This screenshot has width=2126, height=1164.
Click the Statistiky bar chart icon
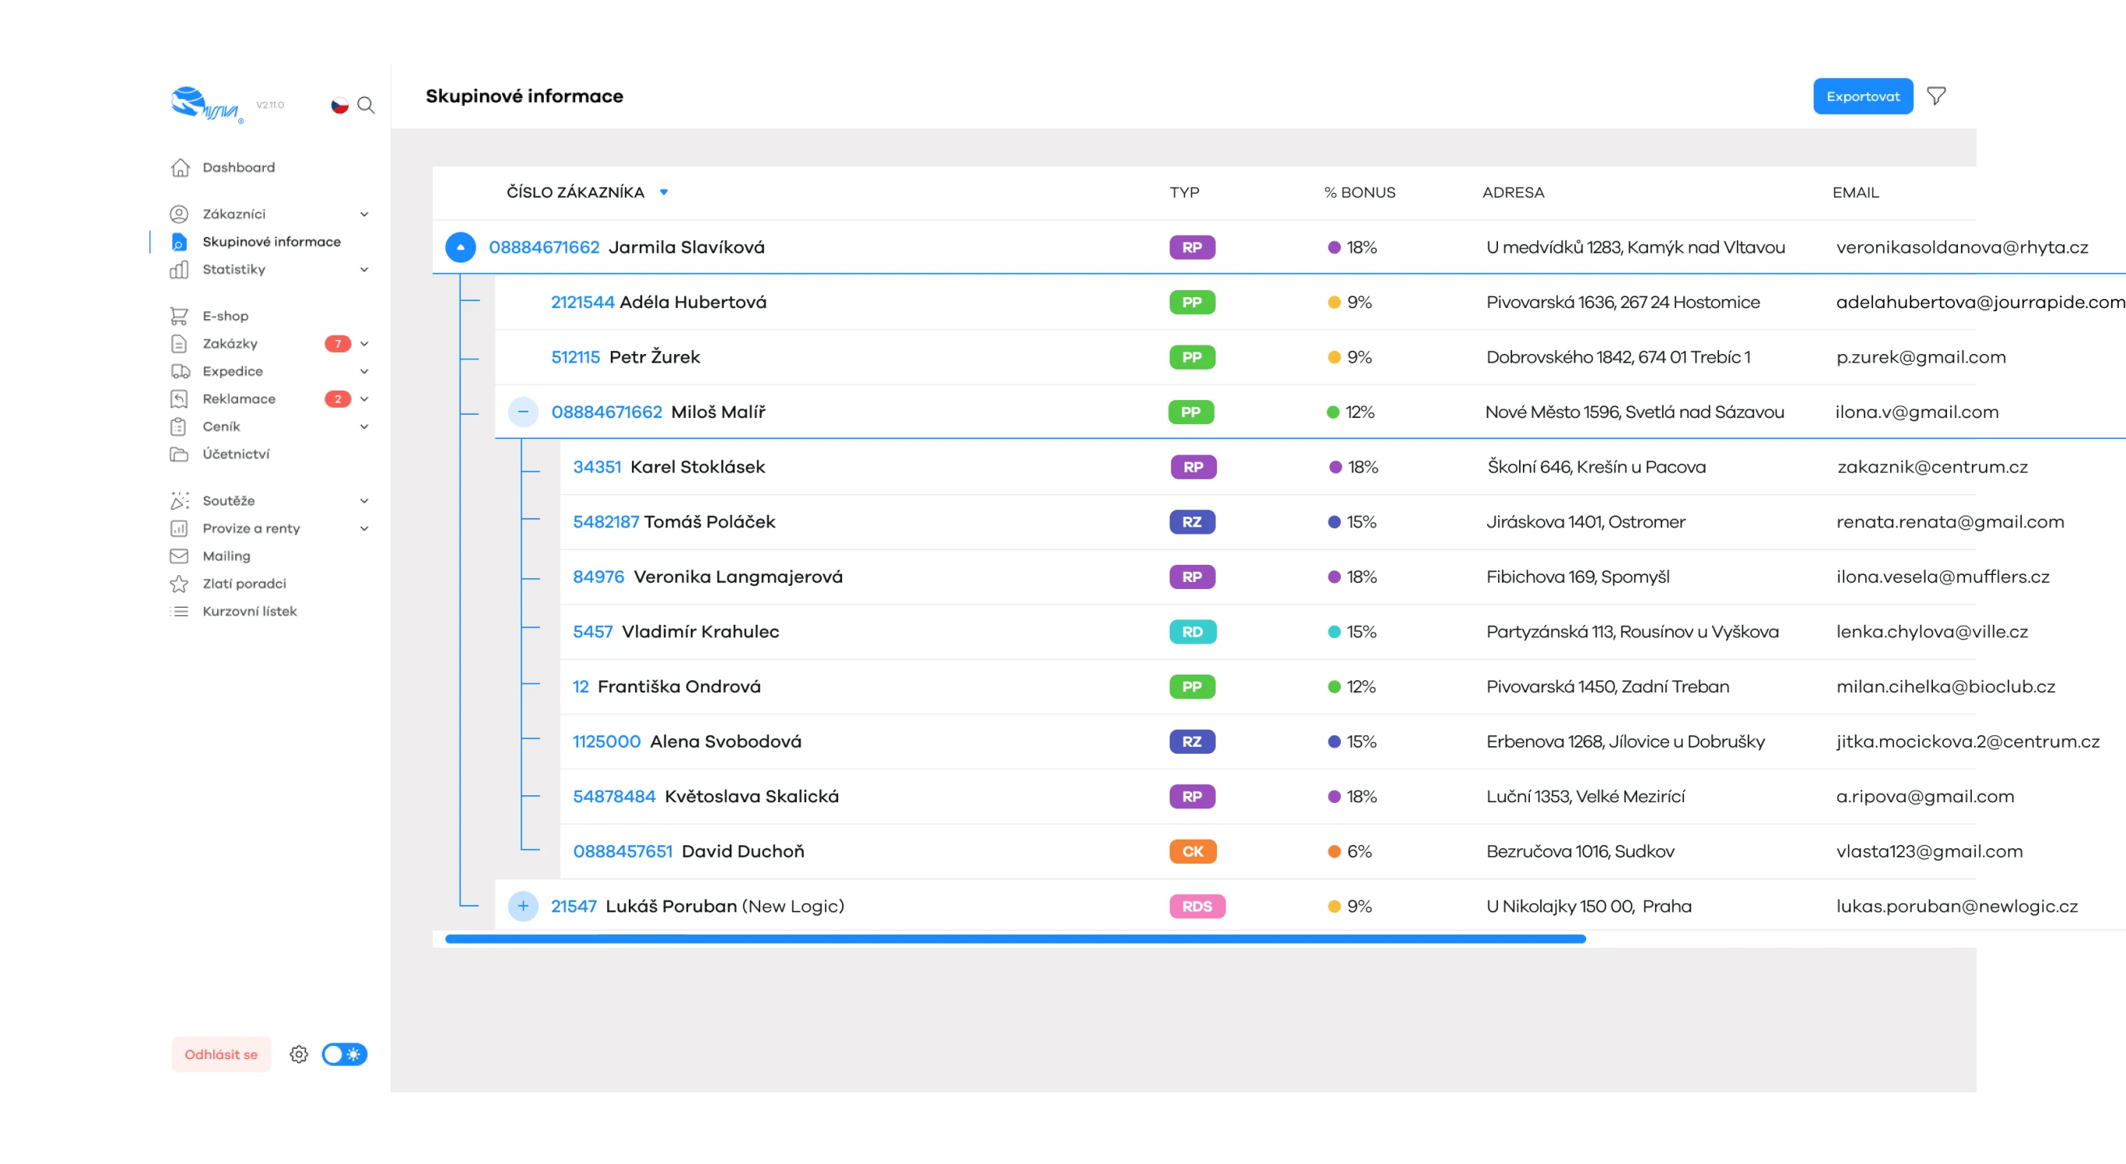pyautogui.click(x=179, y=270)
